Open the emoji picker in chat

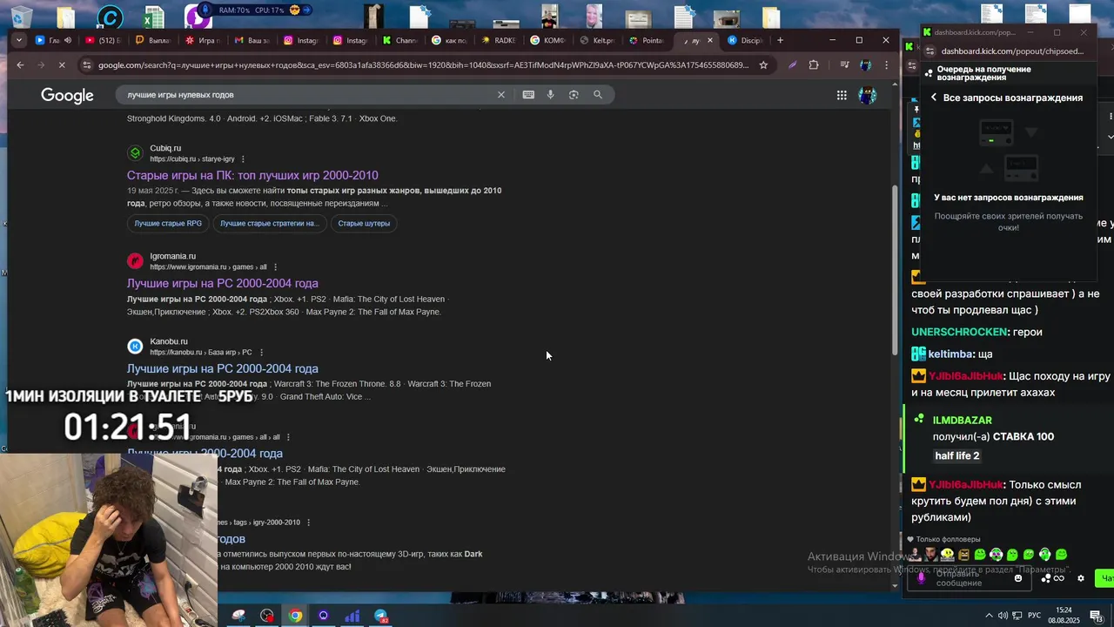(1018, 578)
